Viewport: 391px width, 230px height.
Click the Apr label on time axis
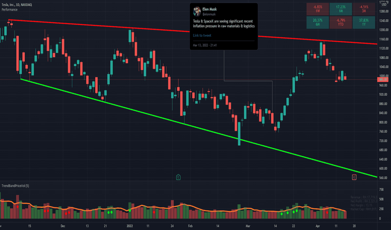pyautogui.click(x=318, y=226)
